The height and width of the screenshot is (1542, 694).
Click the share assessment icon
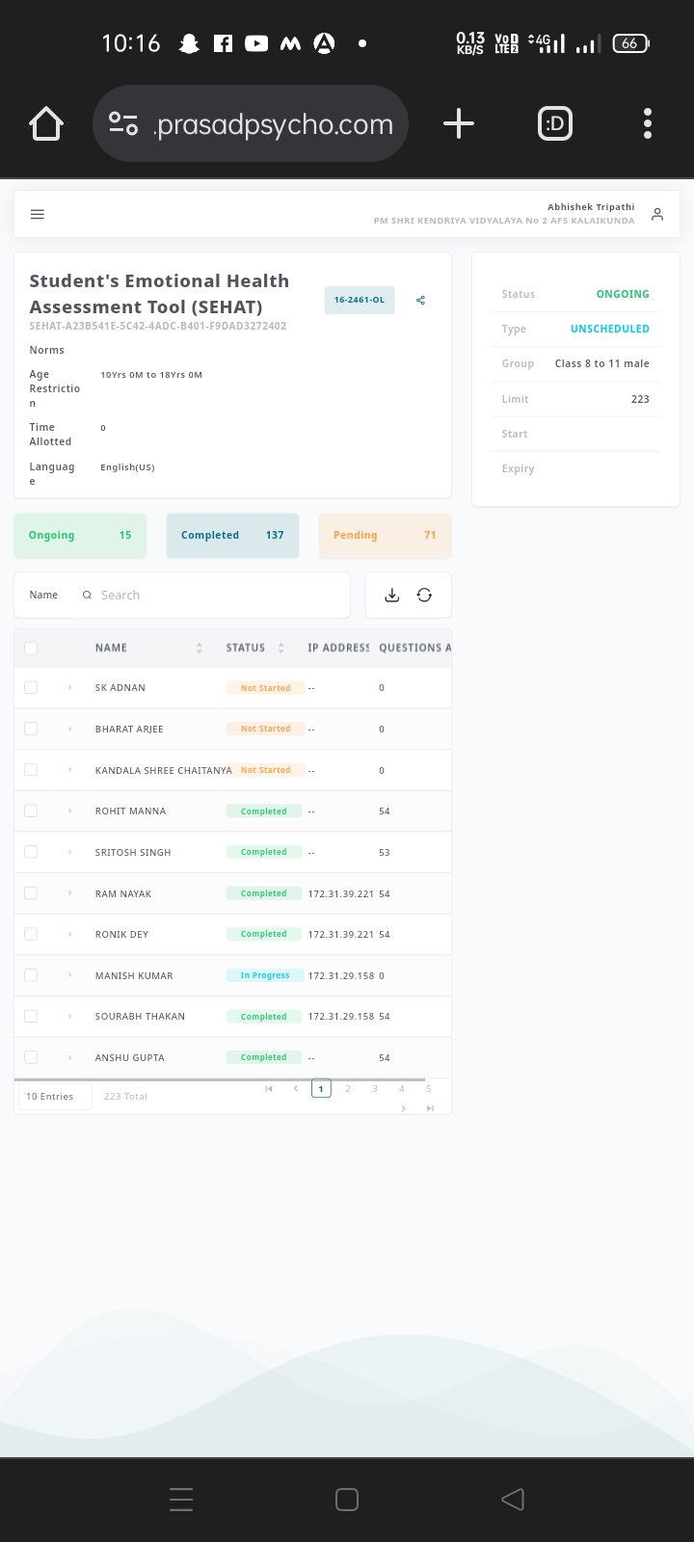420,301
